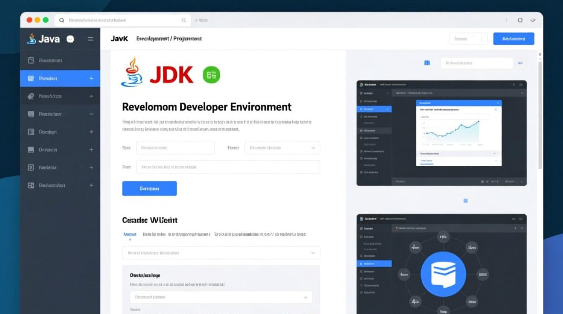Open the dropdown right of the first form field
The image size is (563, 314).
click(x=282, y=148)
